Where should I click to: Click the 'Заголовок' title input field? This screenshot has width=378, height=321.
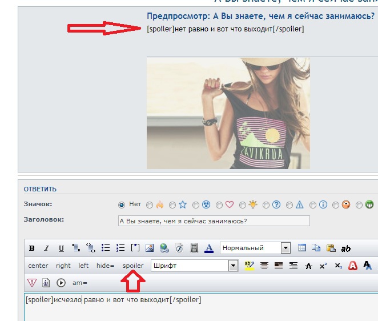click(x=214, y=220)
